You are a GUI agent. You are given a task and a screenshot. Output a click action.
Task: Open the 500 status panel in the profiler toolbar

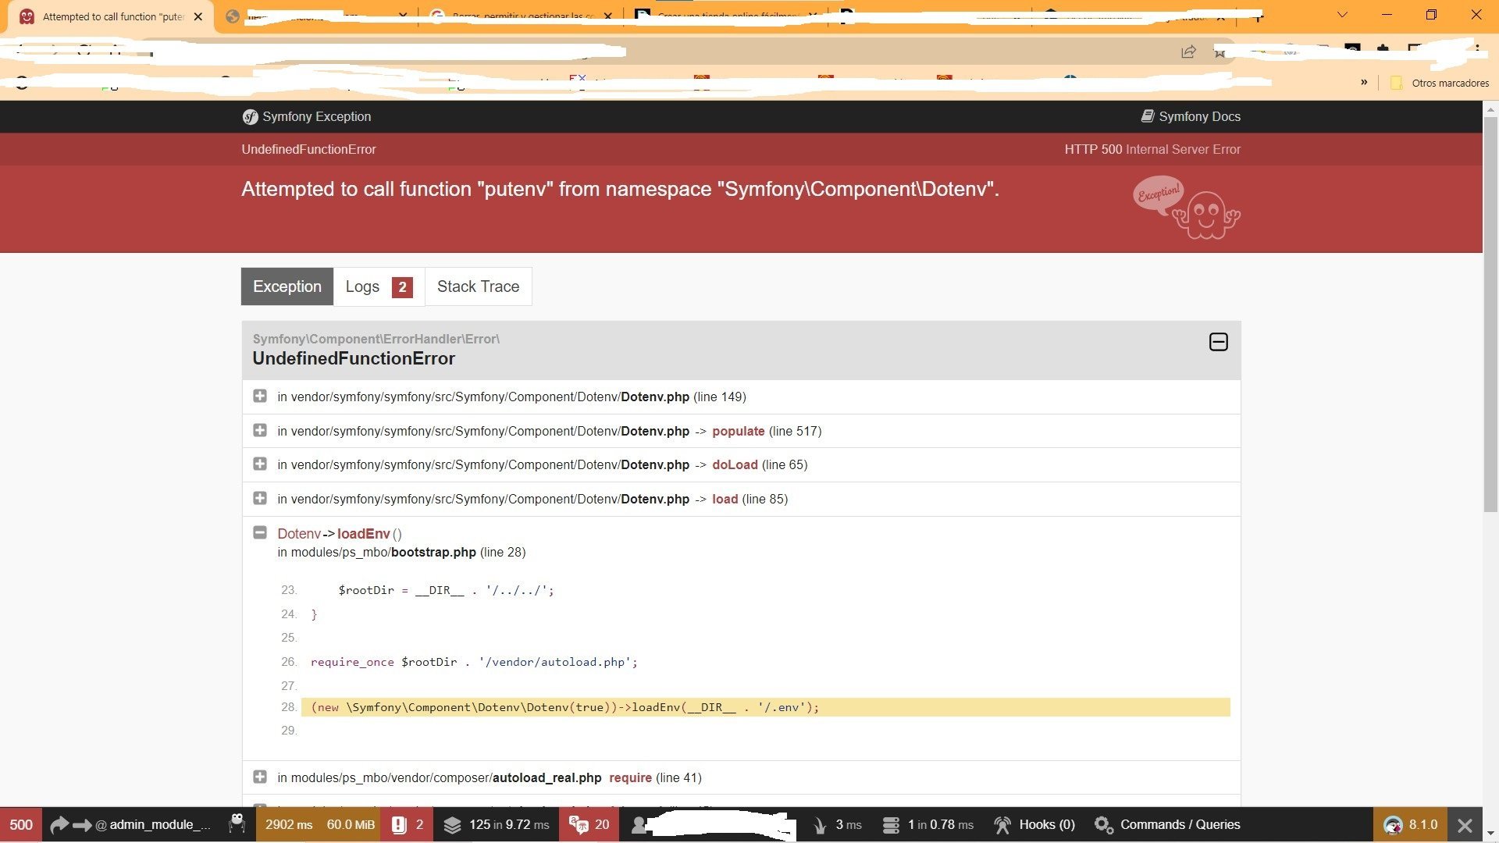point(21,825)
